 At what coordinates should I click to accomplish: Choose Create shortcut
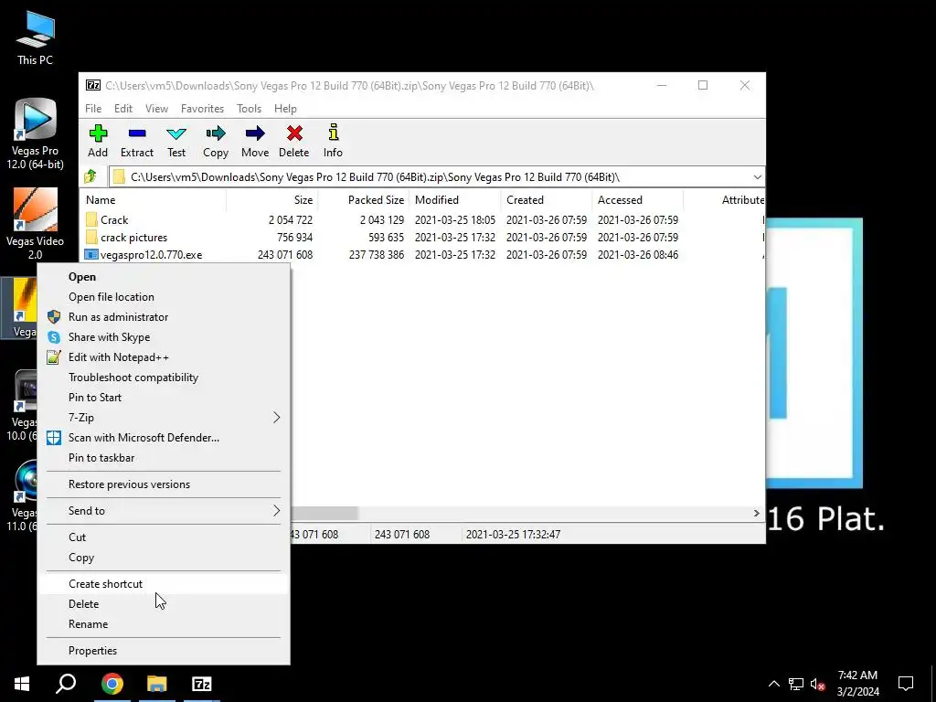[164, 584]
